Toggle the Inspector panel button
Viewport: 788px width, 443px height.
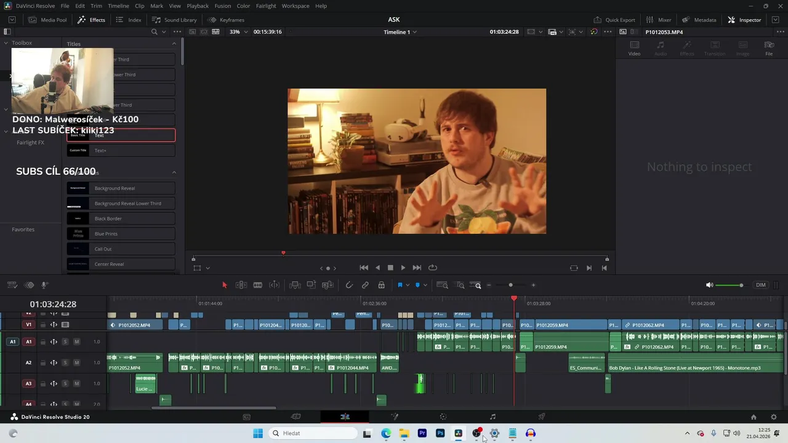(744, 20)
